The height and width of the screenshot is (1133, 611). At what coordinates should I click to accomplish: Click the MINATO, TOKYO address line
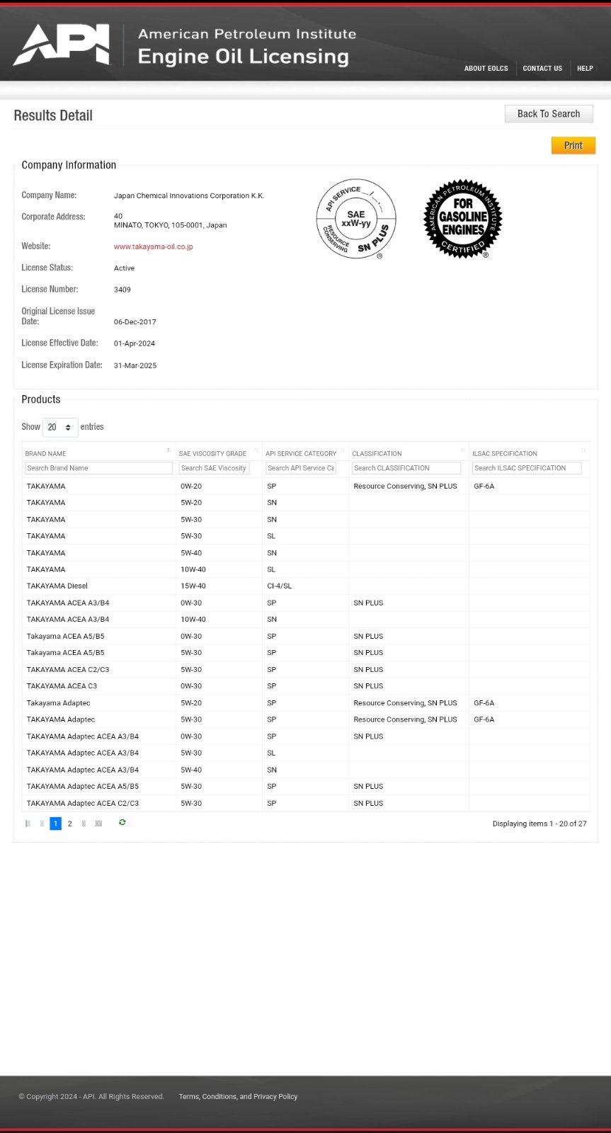pos(171,225)
